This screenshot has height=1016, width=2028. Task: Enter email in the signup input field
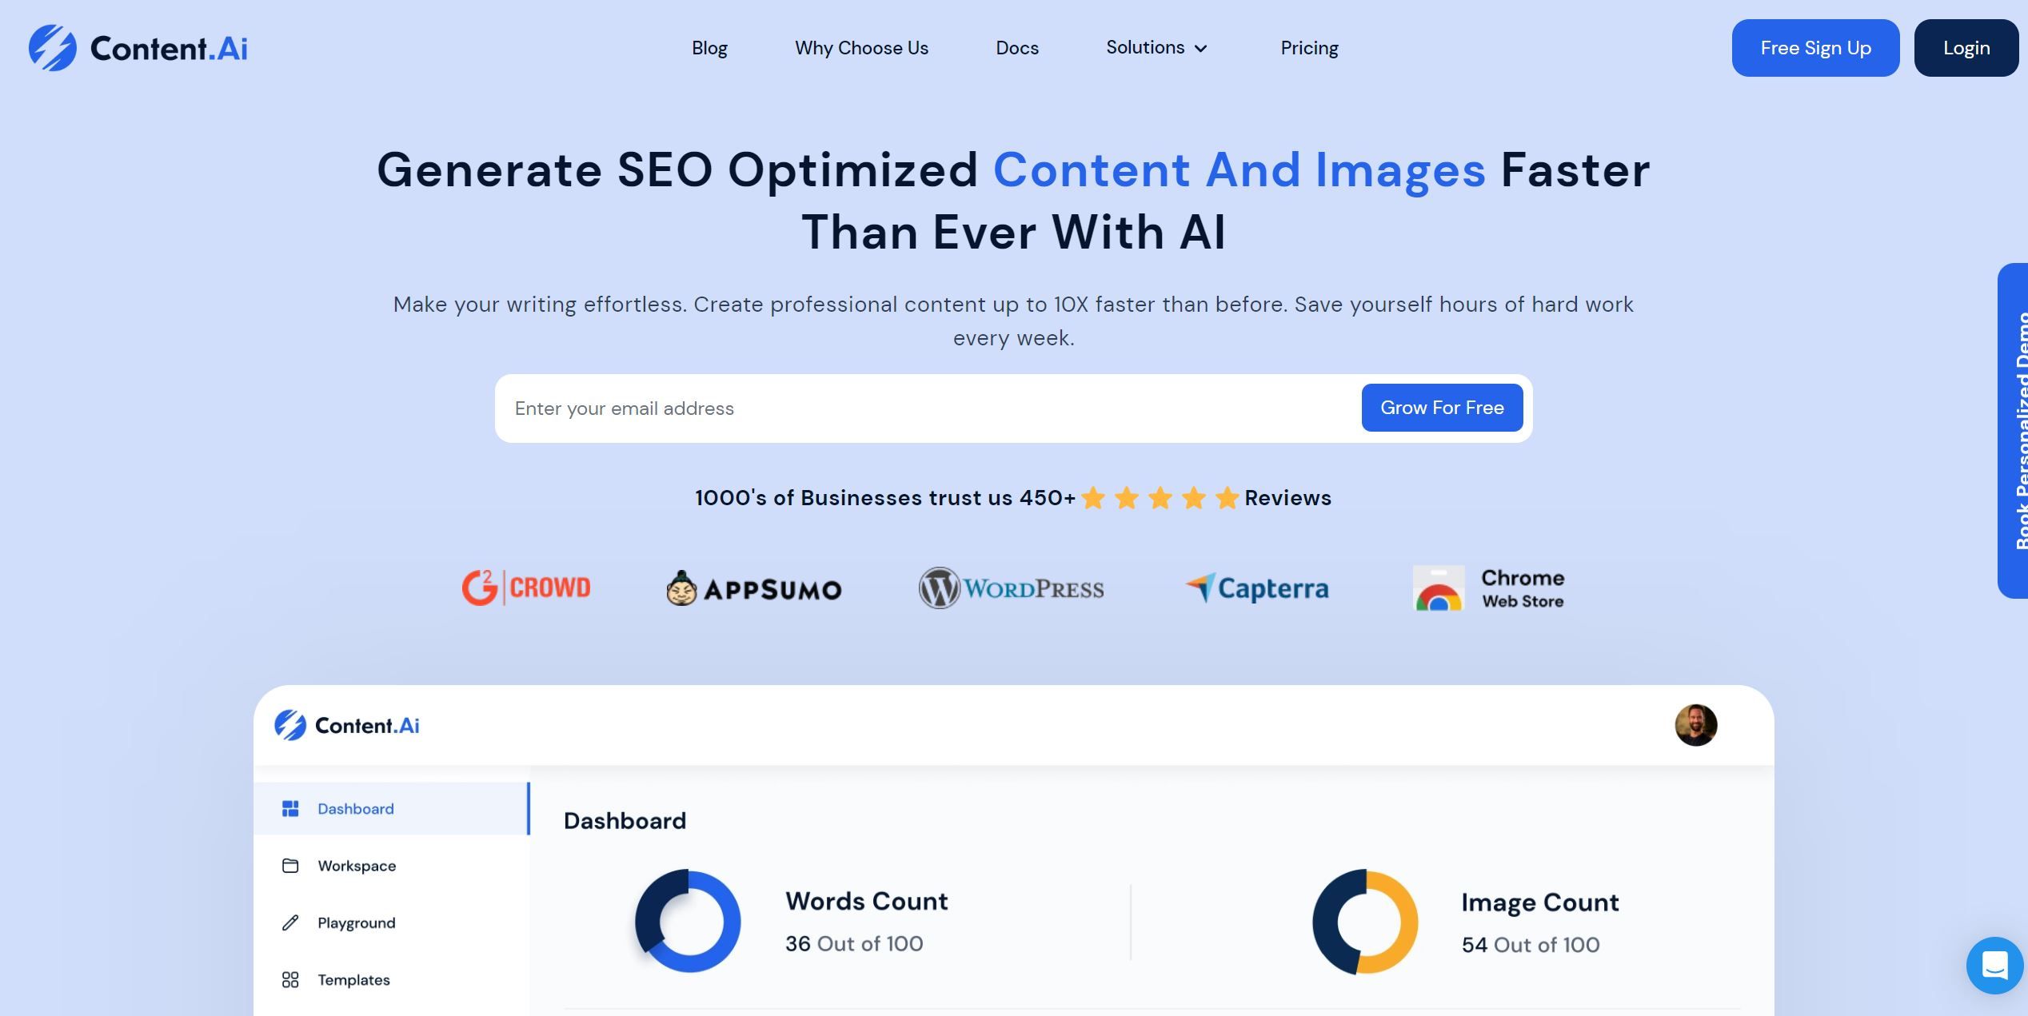click(924, 407)
